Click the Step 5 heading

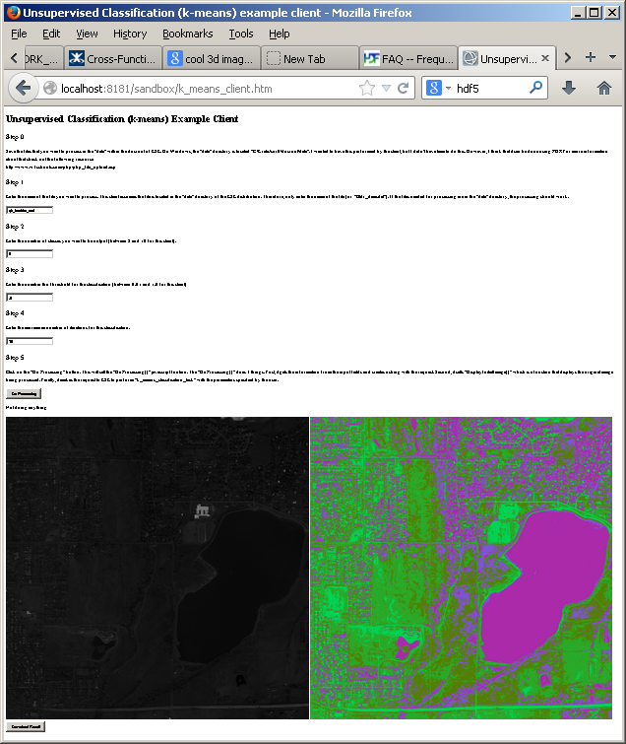tap(15, 358)
